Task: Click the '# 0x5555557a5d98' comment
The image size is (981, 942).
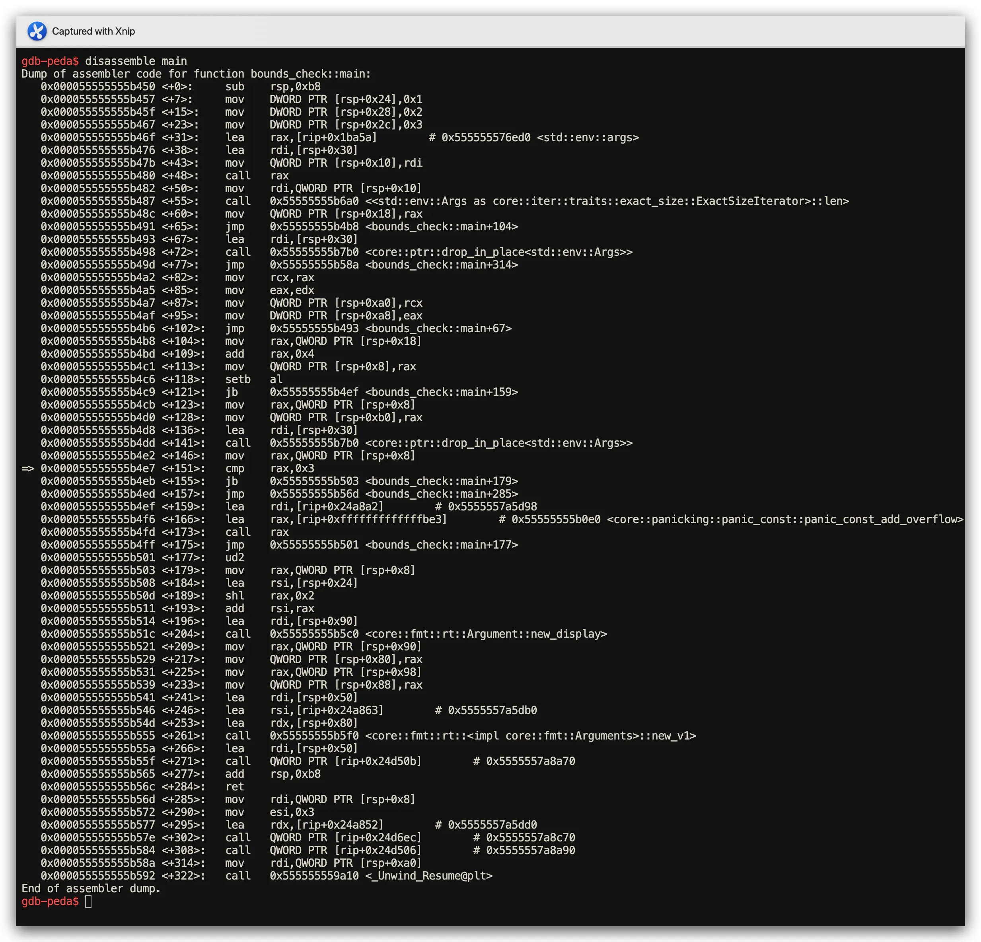Action: pos(486,506)
